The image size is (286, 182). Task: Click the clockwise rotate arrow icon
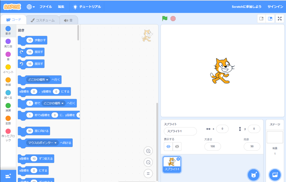[x=22, y=52]
